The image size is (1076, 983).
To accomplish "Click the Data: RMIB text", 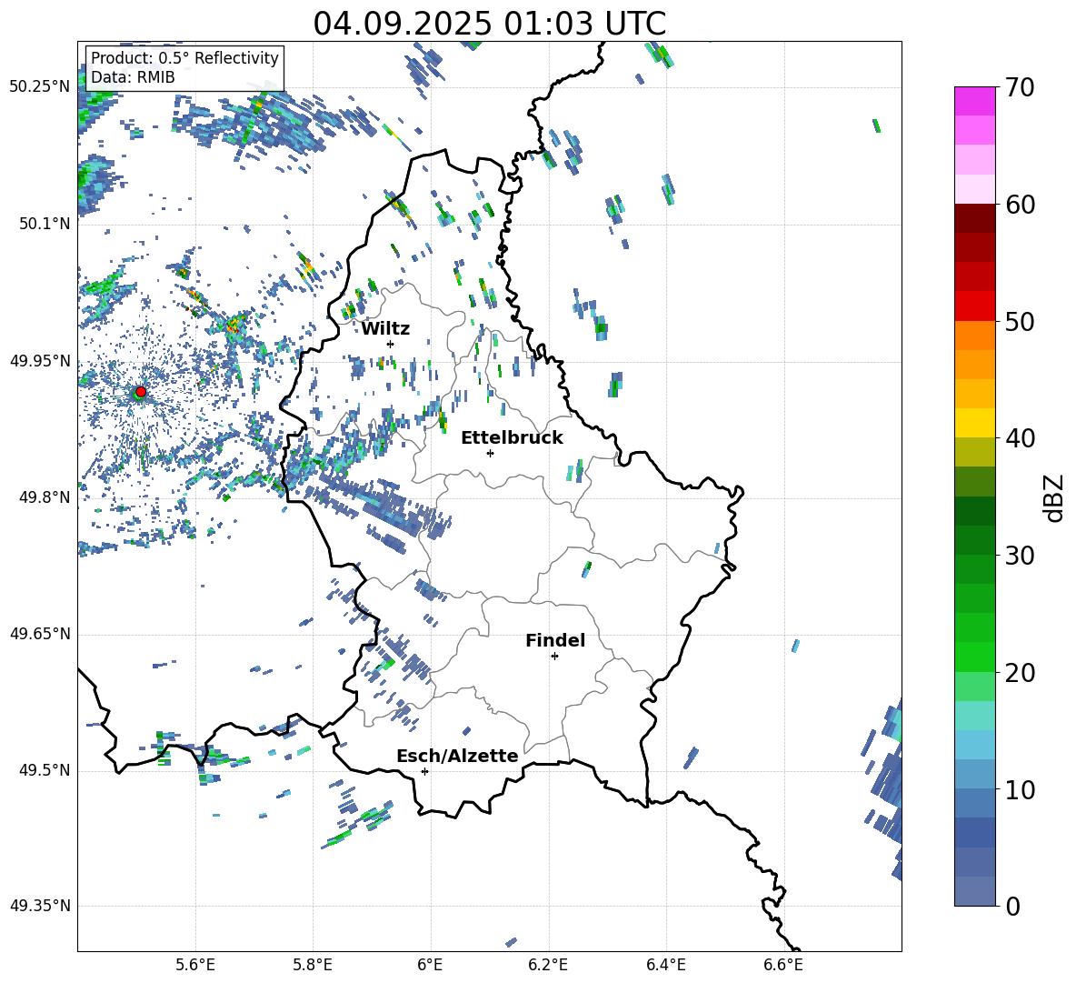I will pyautogui.click(x=133, y=77).
